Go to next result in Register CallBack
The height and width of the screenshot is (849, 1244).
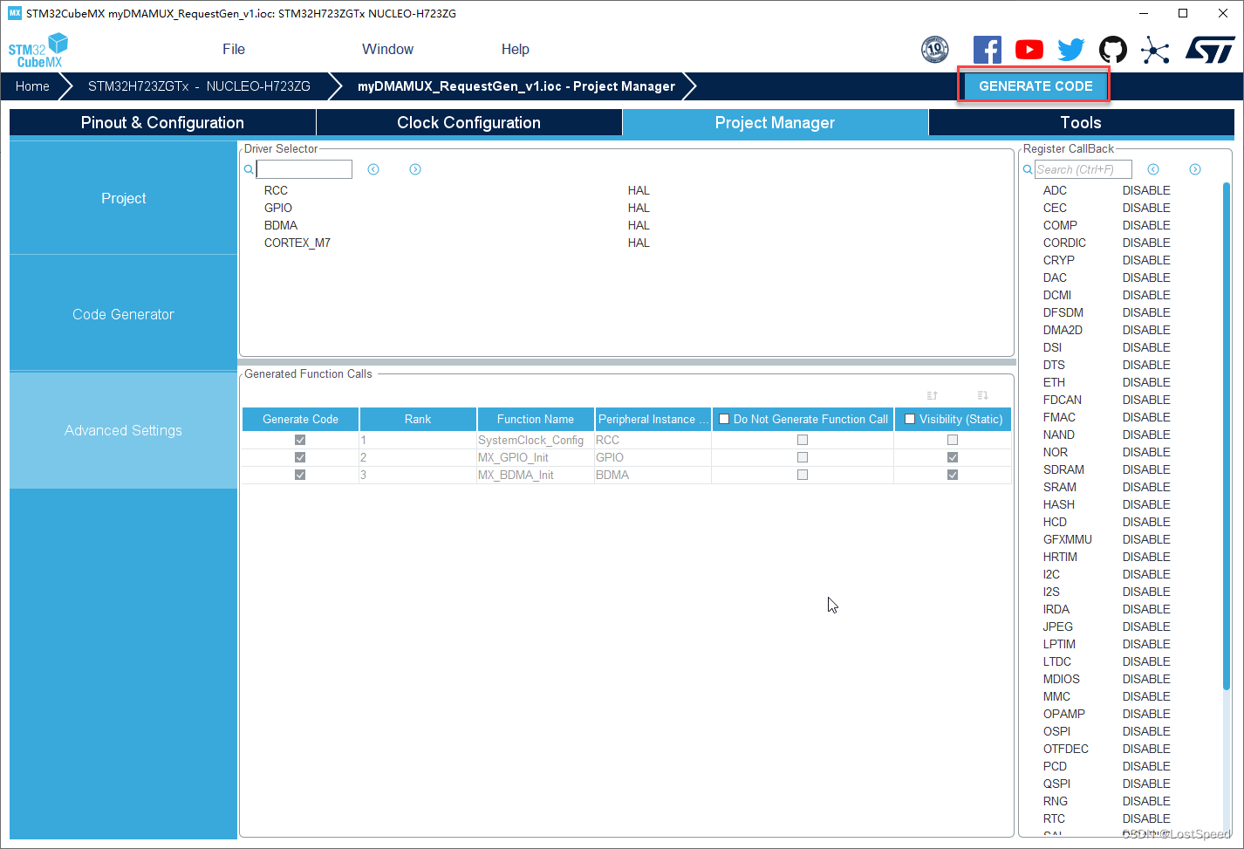[1195, 169]
